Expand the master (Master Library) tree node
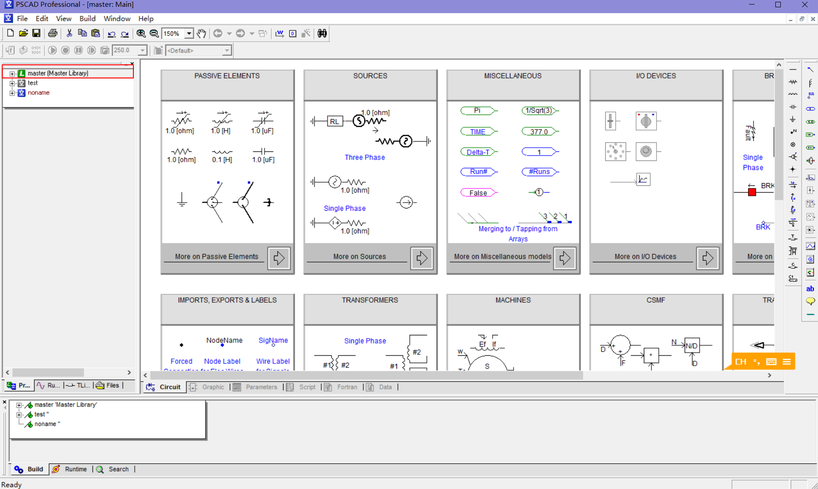 12,73
